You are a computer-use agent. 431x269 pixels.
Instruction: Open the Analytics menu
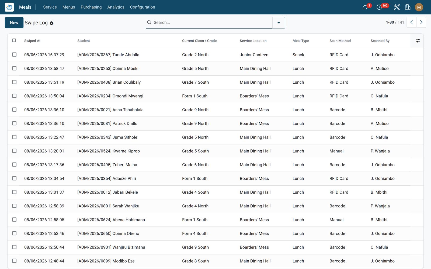point(116,7)
